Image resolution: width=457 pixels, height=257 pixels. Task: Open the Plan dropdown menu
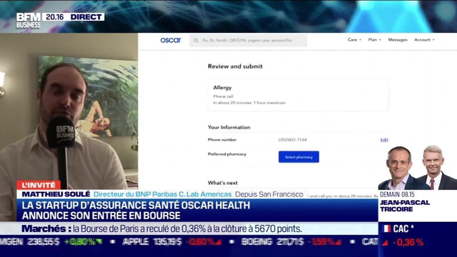point(374,40)
